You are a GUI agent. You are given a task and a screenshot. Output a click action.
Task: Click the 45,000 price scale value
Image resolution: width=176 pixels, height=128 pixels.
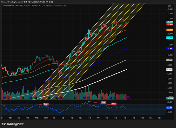pos(170,9)
